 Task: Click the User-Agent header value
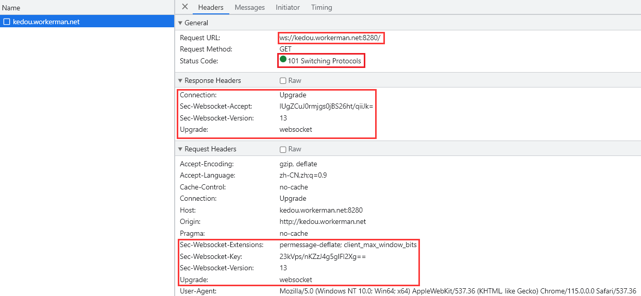click(458, 291)
